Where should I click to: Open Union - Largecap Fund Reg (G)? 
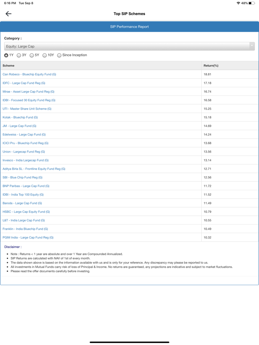pos(24,151)
